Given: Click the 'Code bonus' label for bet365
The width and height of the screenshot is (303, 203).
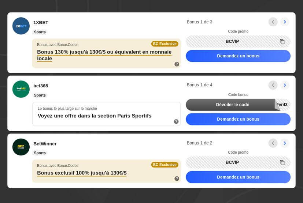Looking at the screenshot, I should click(x=238, y=95).
